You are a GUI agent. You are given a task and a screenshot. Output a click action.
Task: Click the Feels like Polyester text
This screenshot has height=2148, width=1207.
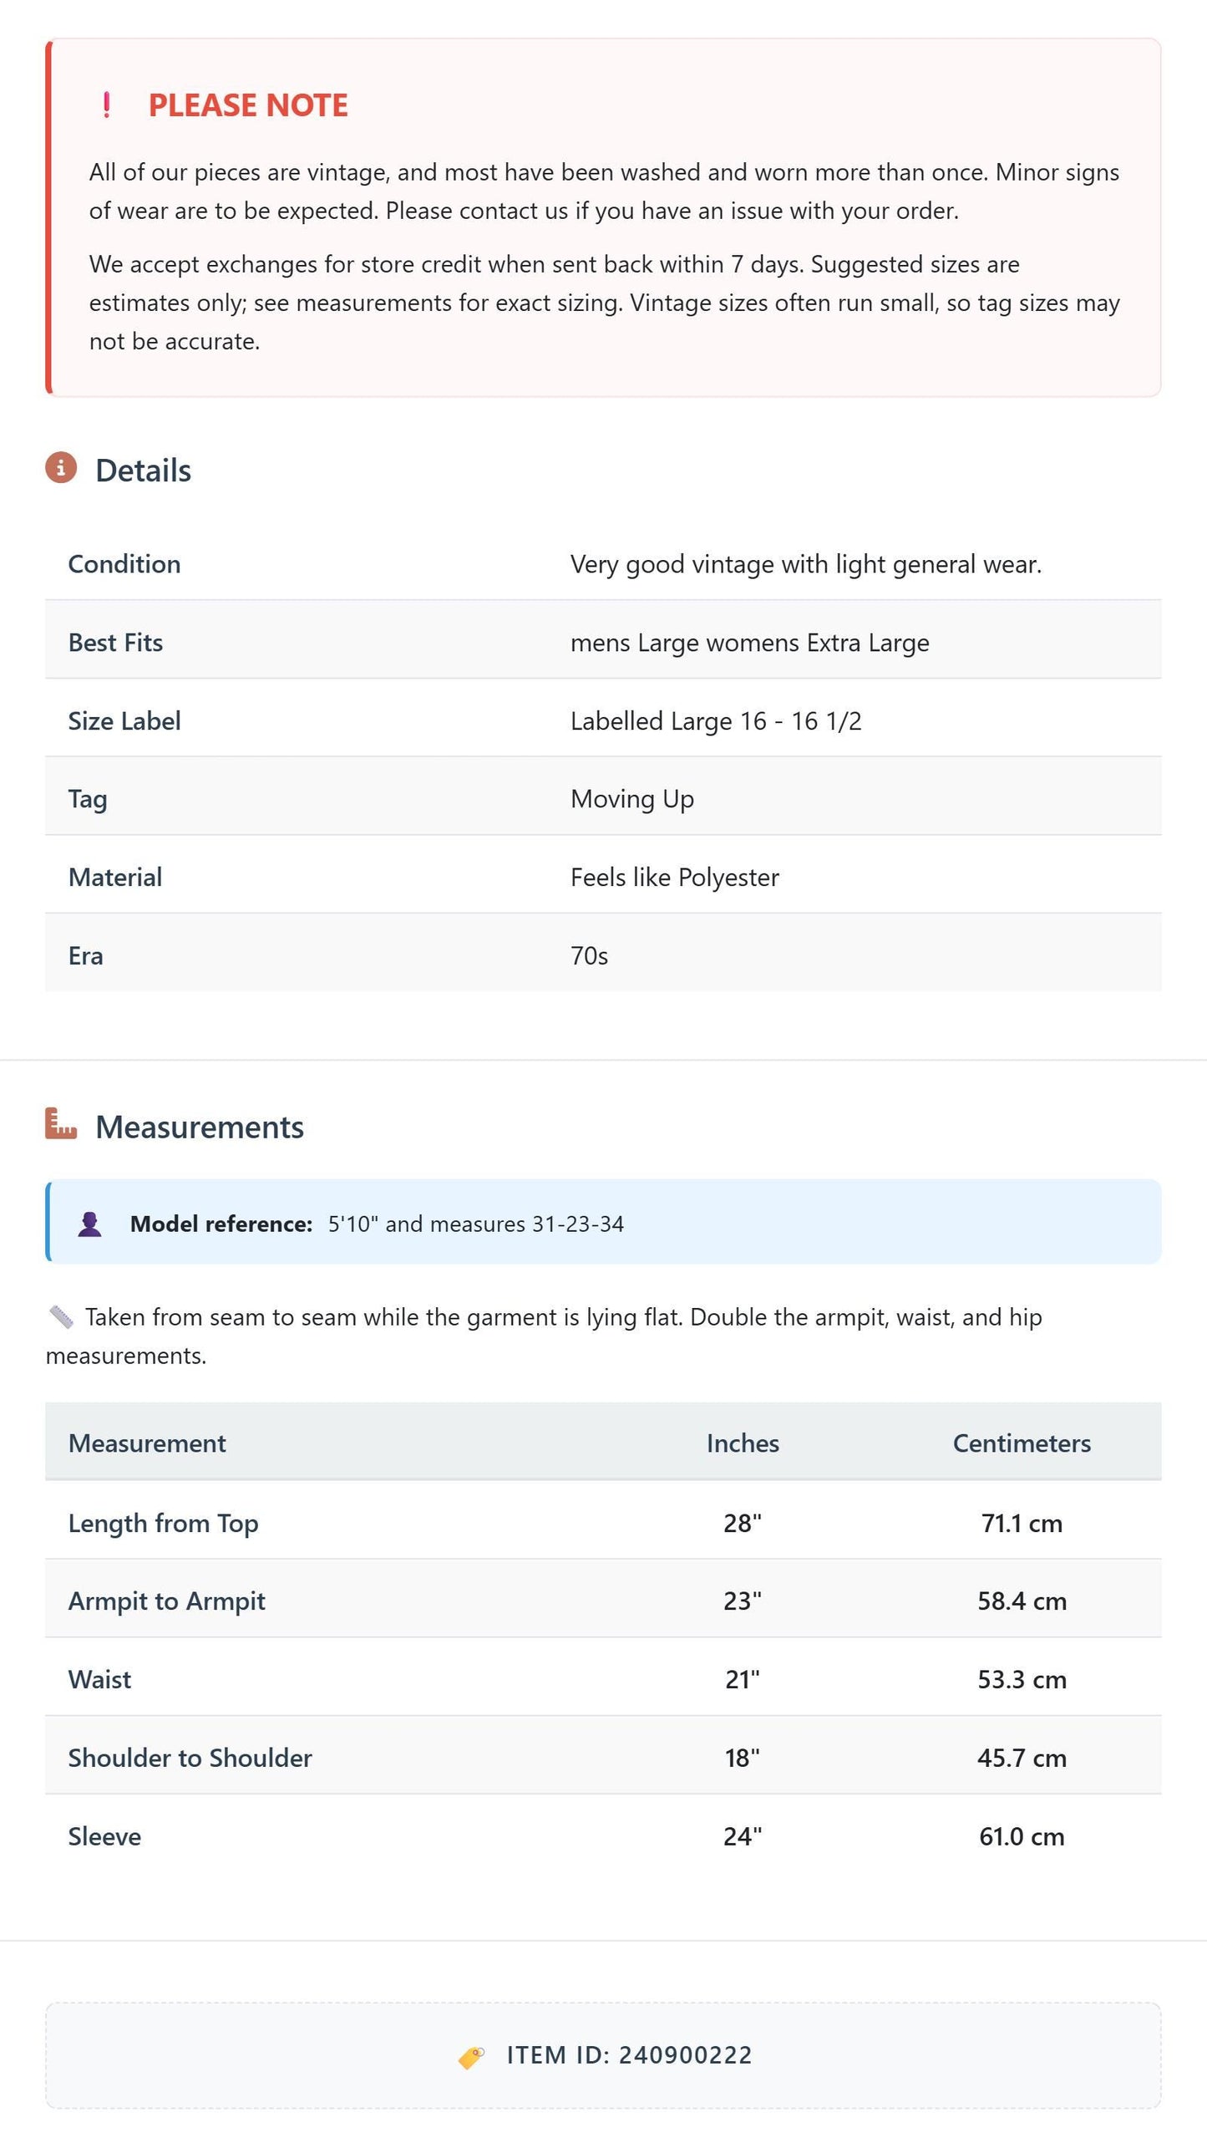675,878
